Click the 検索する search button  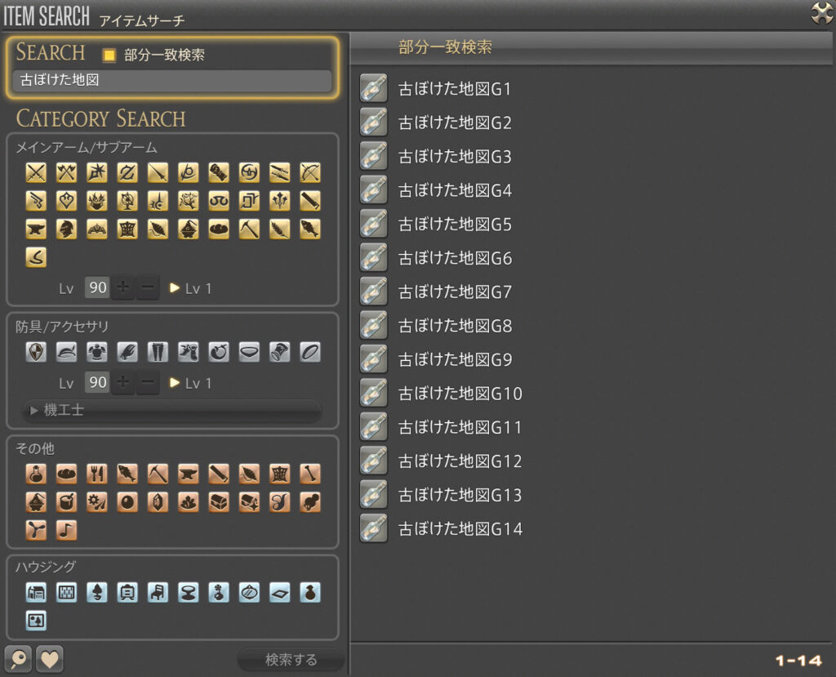point(291,660)
